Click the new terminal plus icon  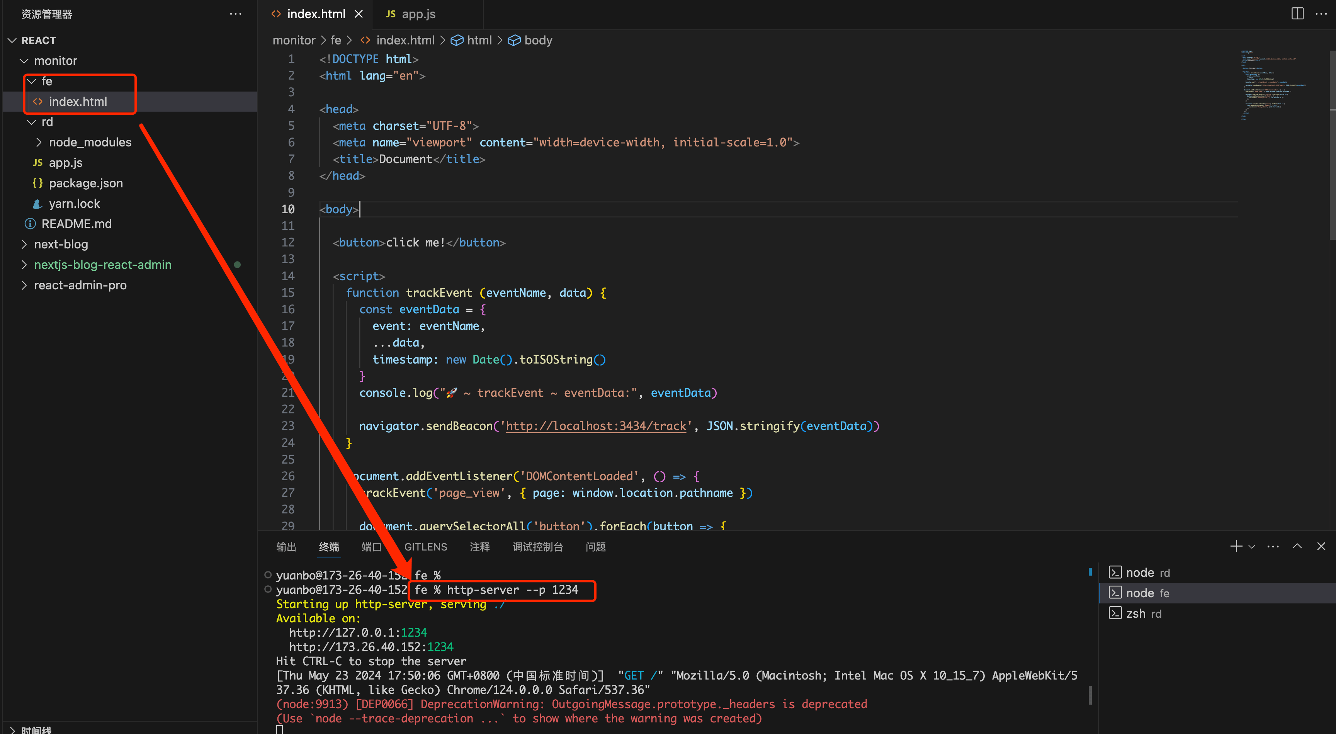point(1236,546)
